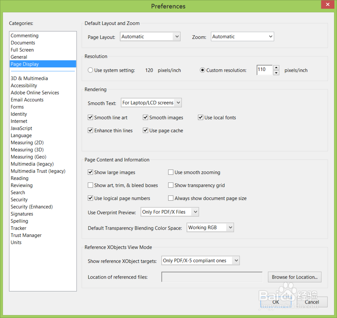Switch to the Trust Manager category
The width and height of the screenshot is (337, 318).
26,235
